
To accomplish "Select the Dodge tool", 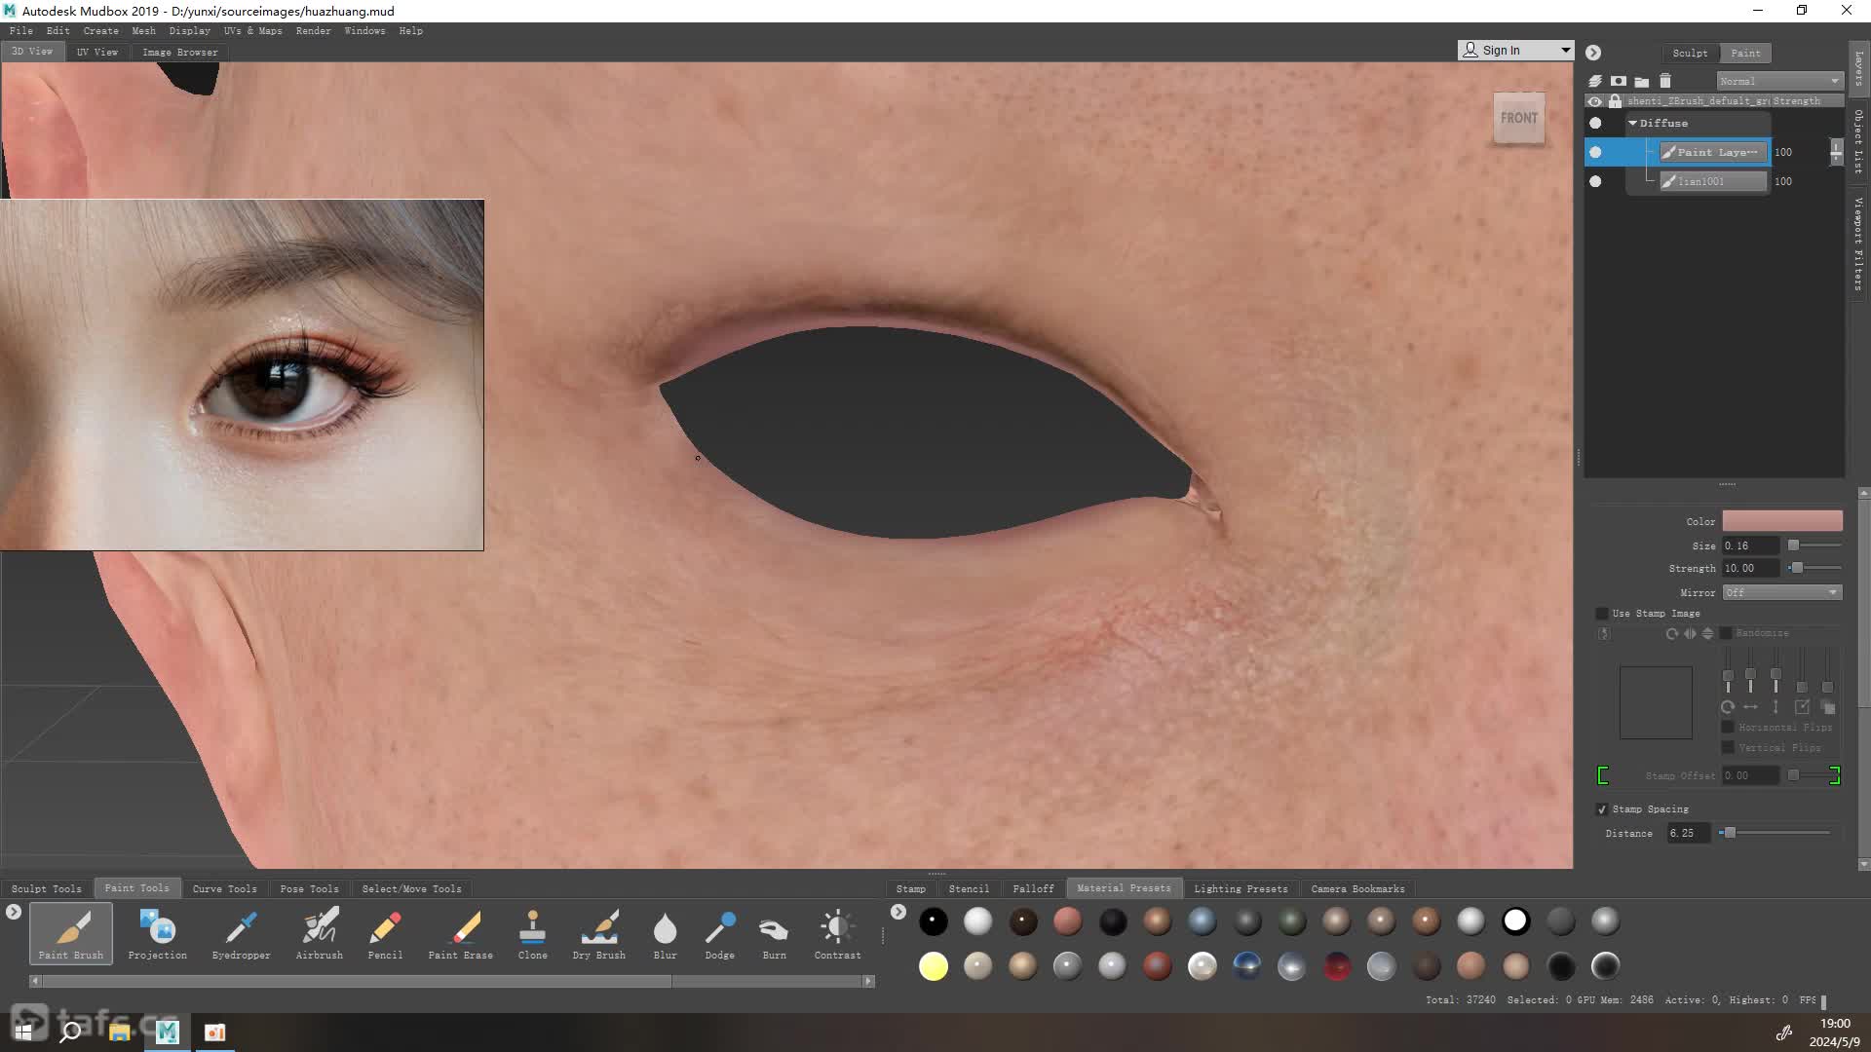I will [719, 933].
